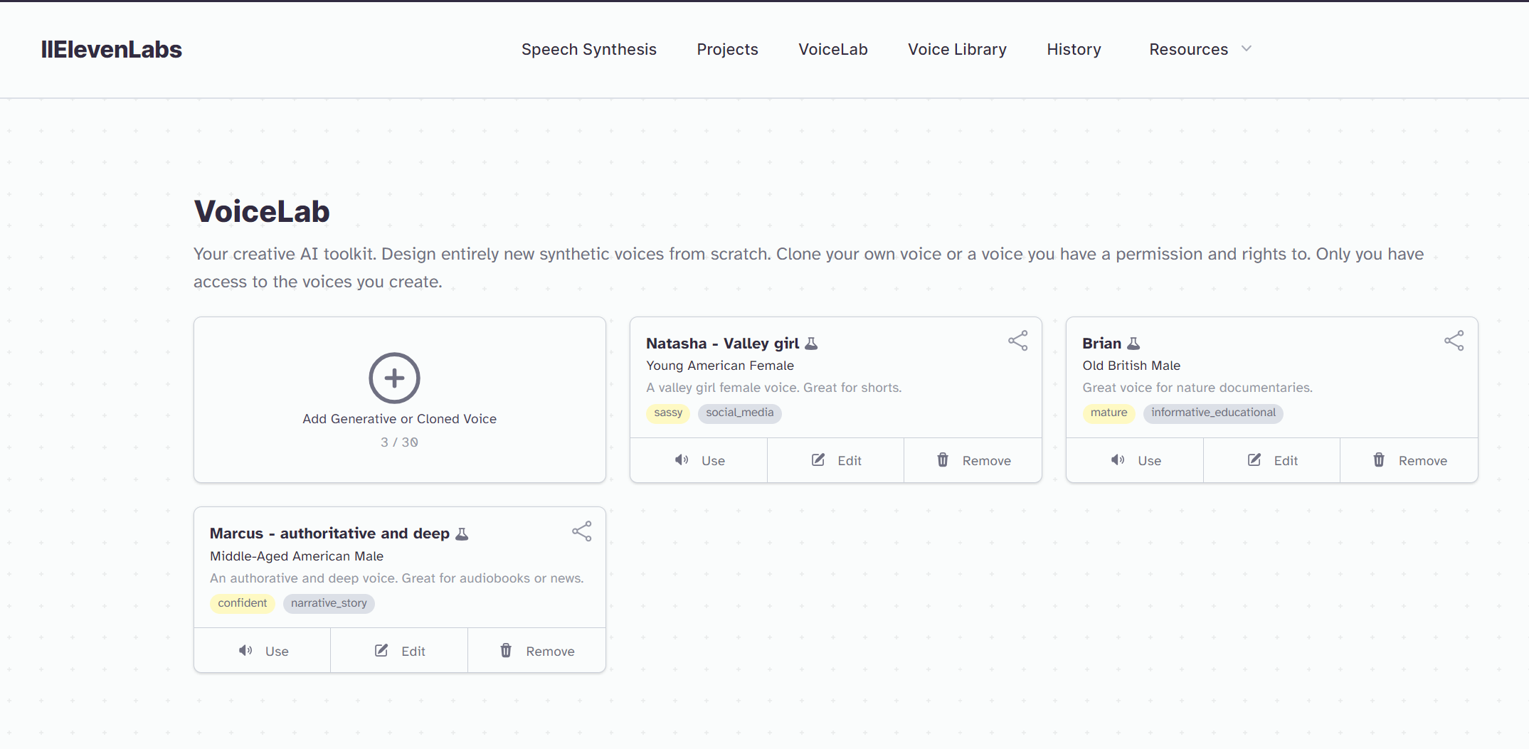Click the informative_educational tag
Screen dimensions: 1529x749
click(1213, 413)
